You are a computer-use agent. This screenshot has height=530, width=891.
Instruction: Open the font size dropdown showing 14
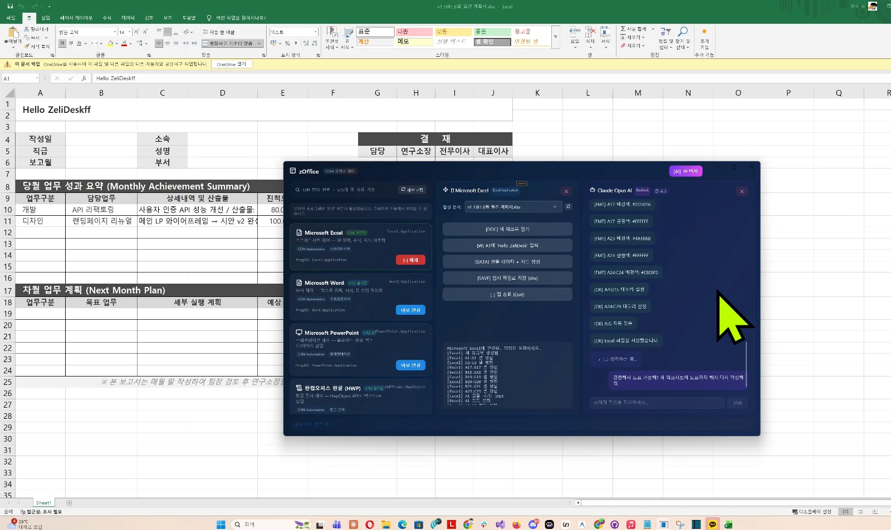(x=130, y=32)
